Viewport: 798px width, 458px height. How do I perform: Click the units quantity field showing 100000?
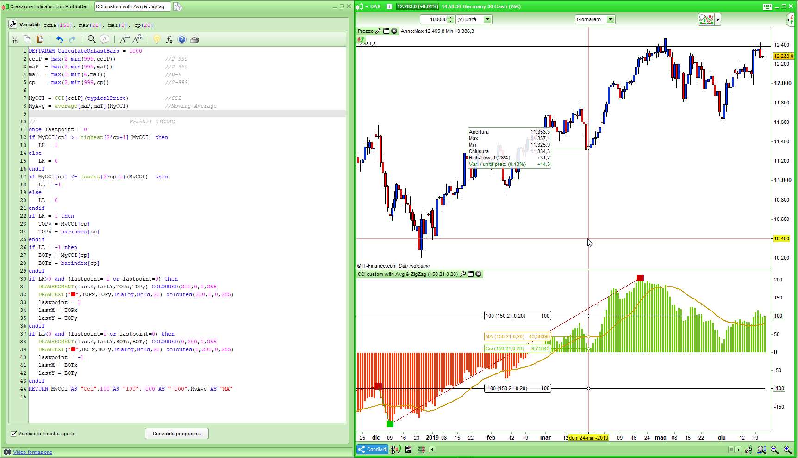coord(434,19)
